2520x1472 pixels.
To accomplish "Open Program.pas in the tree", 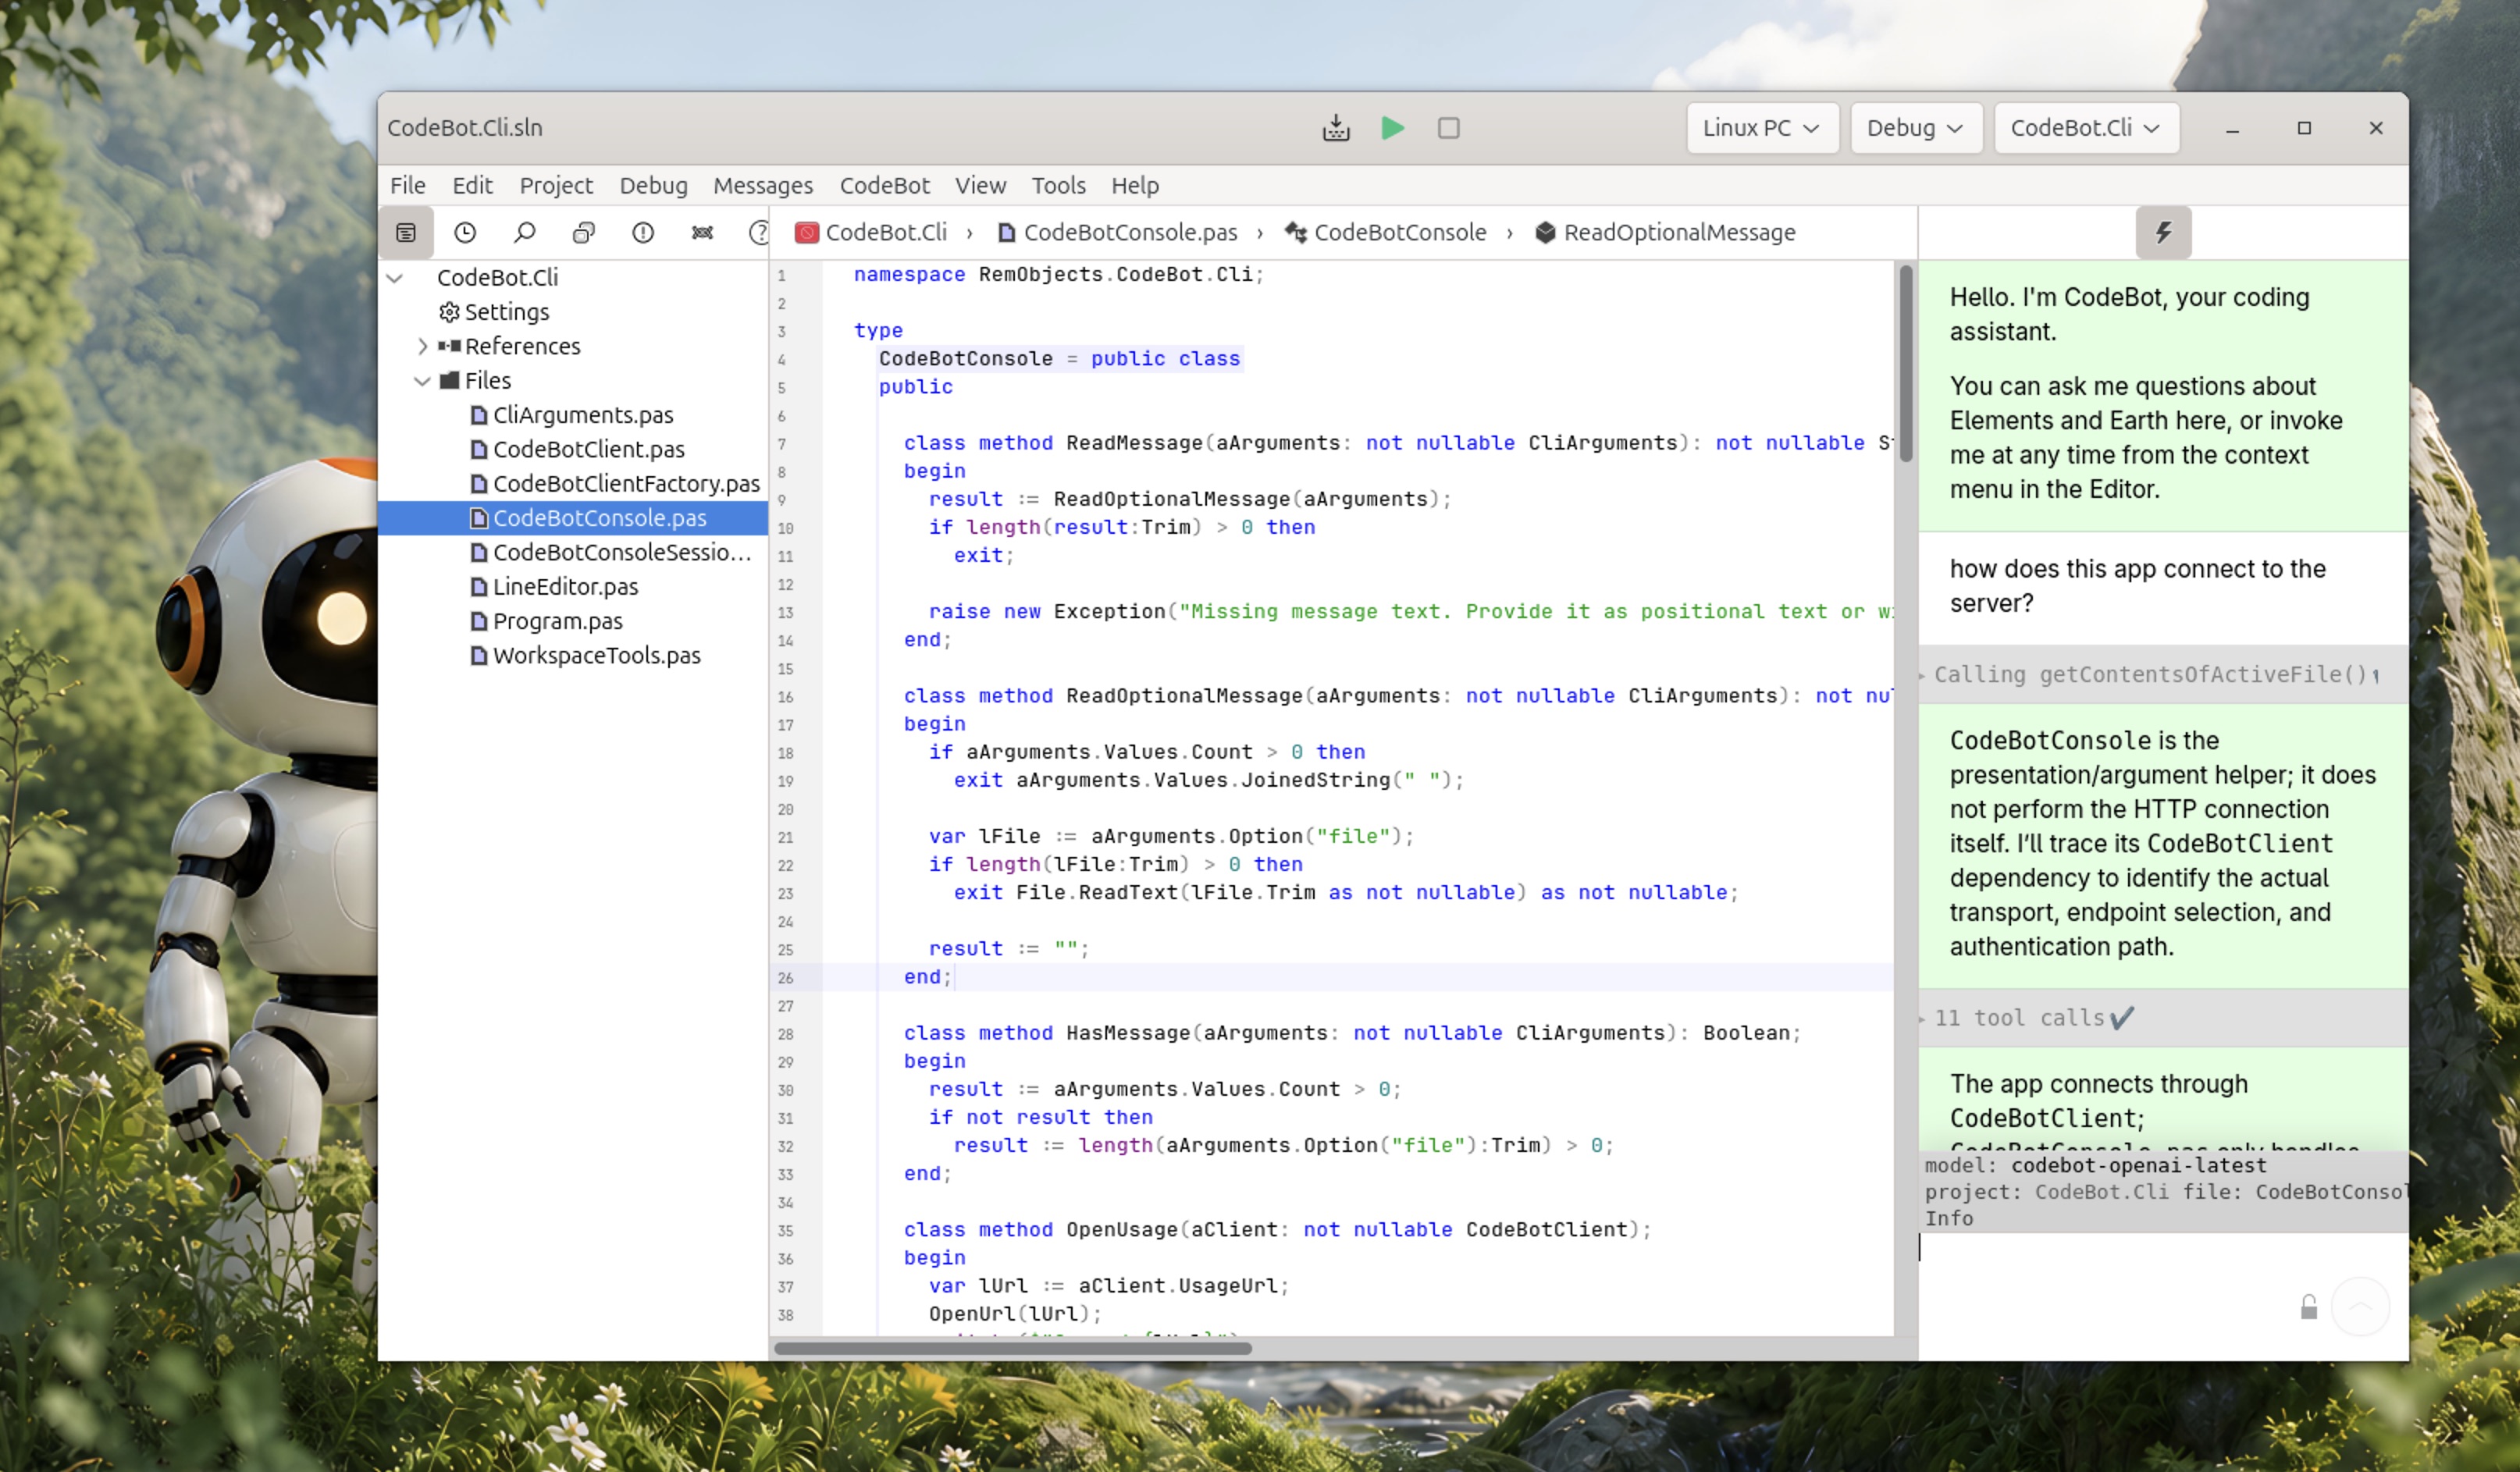I will pyautogui.click(x=557, y=621).
